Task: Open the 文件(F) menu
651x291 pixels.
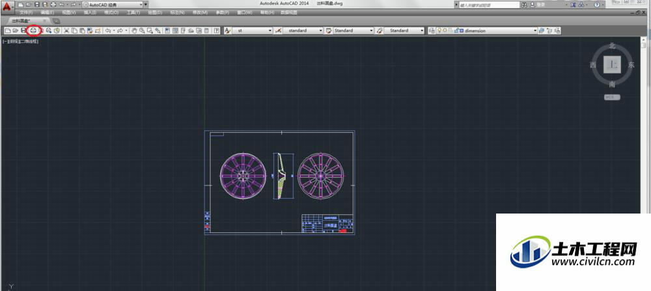Action: click(x=26, y=12)
